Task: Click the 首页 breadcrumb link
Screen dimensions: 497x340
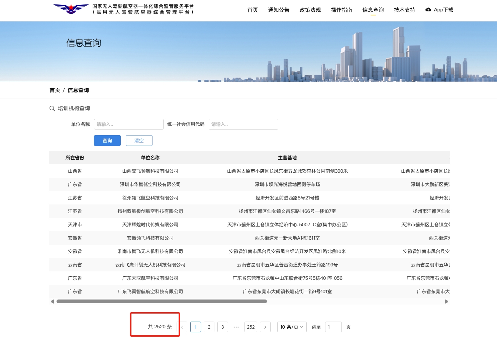Action: coord(55,90)
